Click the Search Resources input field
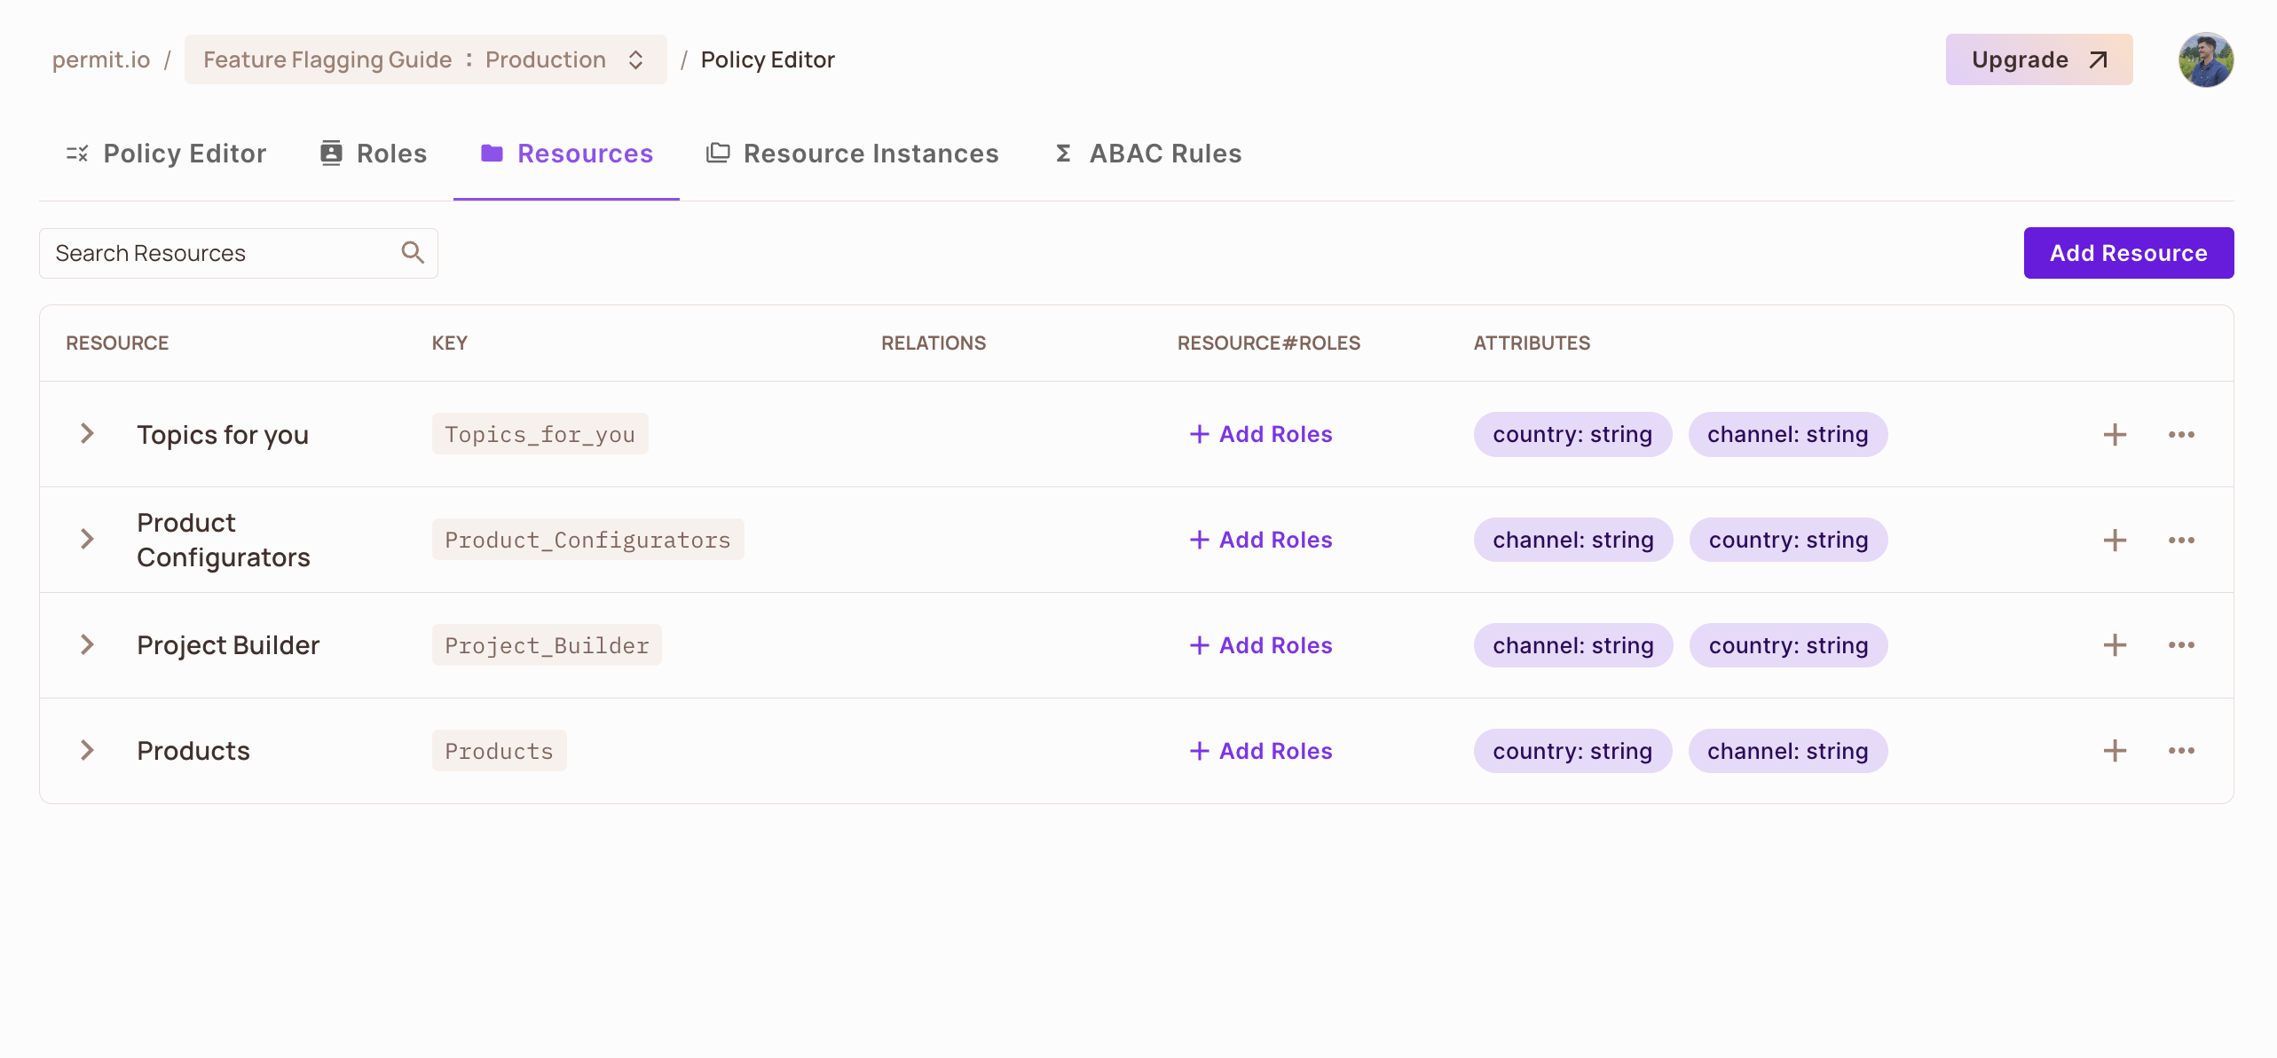 pos(204,252)
